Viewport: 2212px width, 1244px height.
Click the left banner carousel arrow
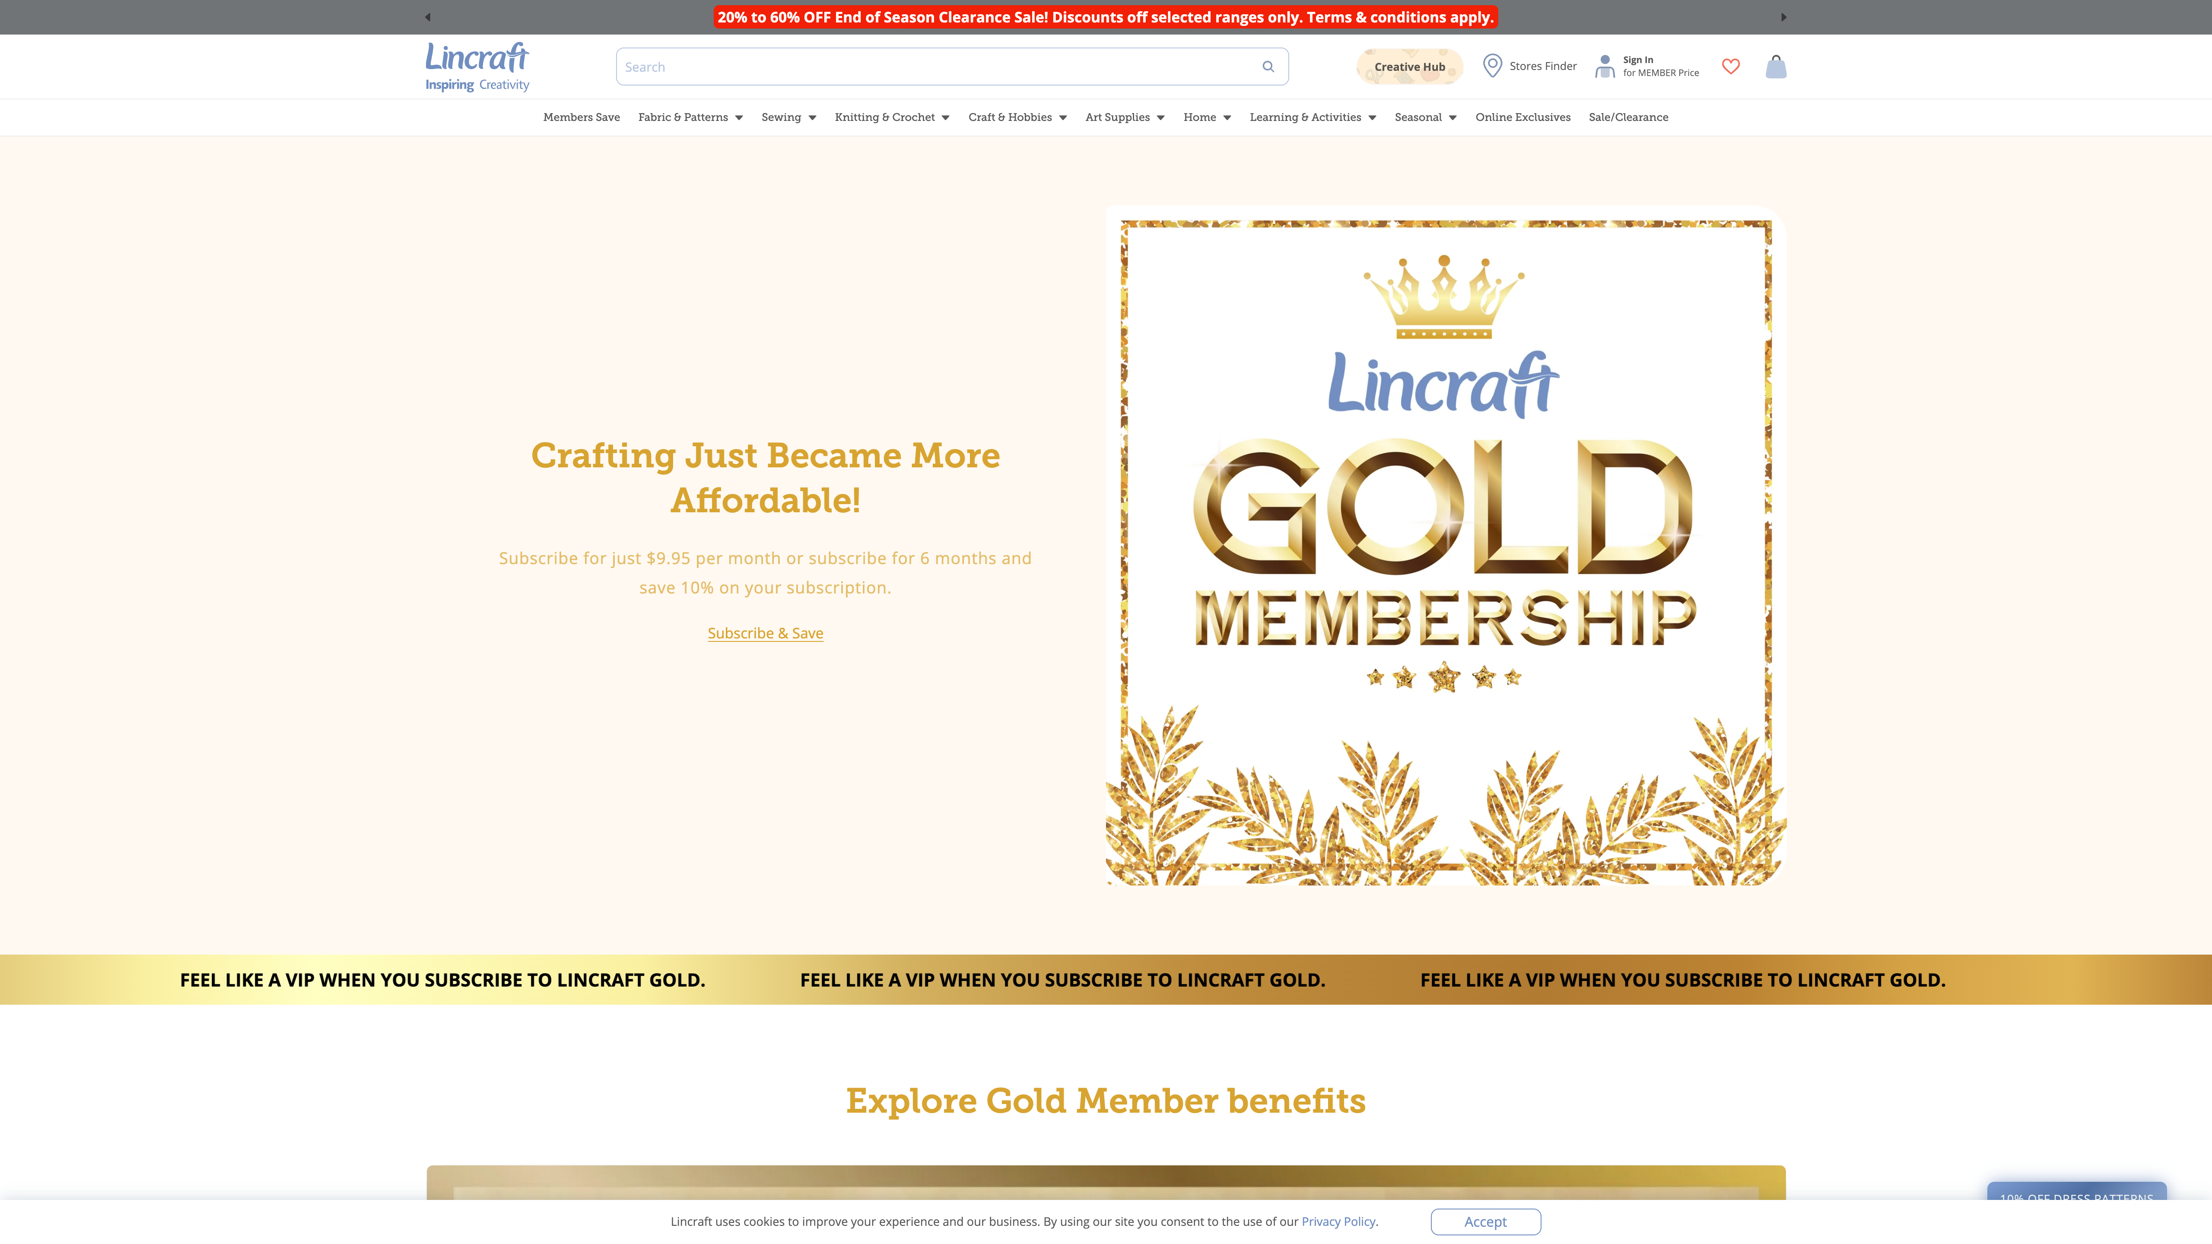(427, 16)
